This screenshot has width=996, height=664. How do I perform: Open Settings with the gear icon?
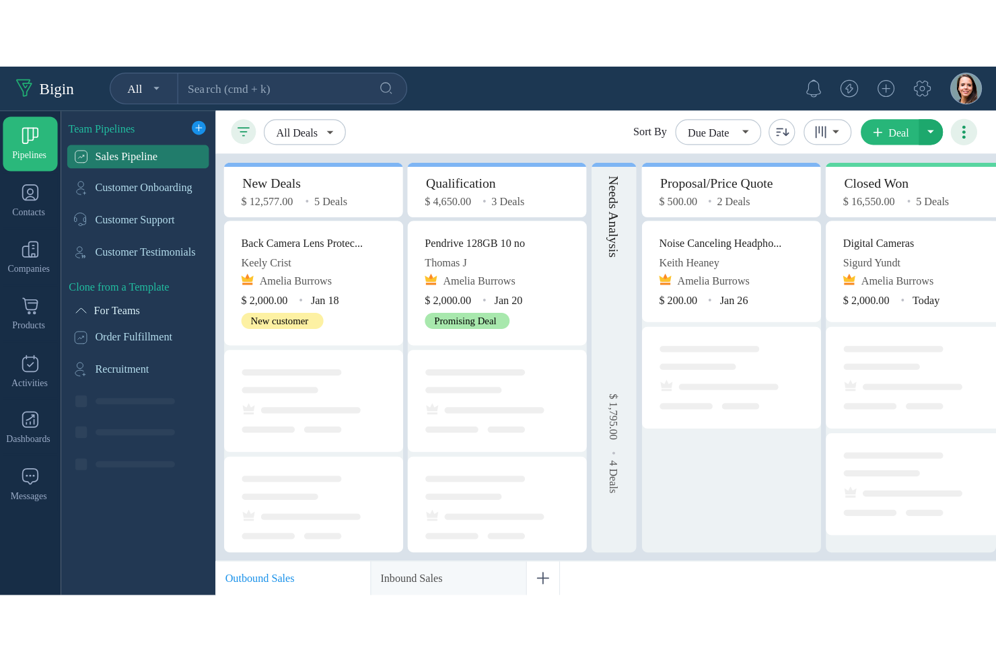tap(922, 88)
